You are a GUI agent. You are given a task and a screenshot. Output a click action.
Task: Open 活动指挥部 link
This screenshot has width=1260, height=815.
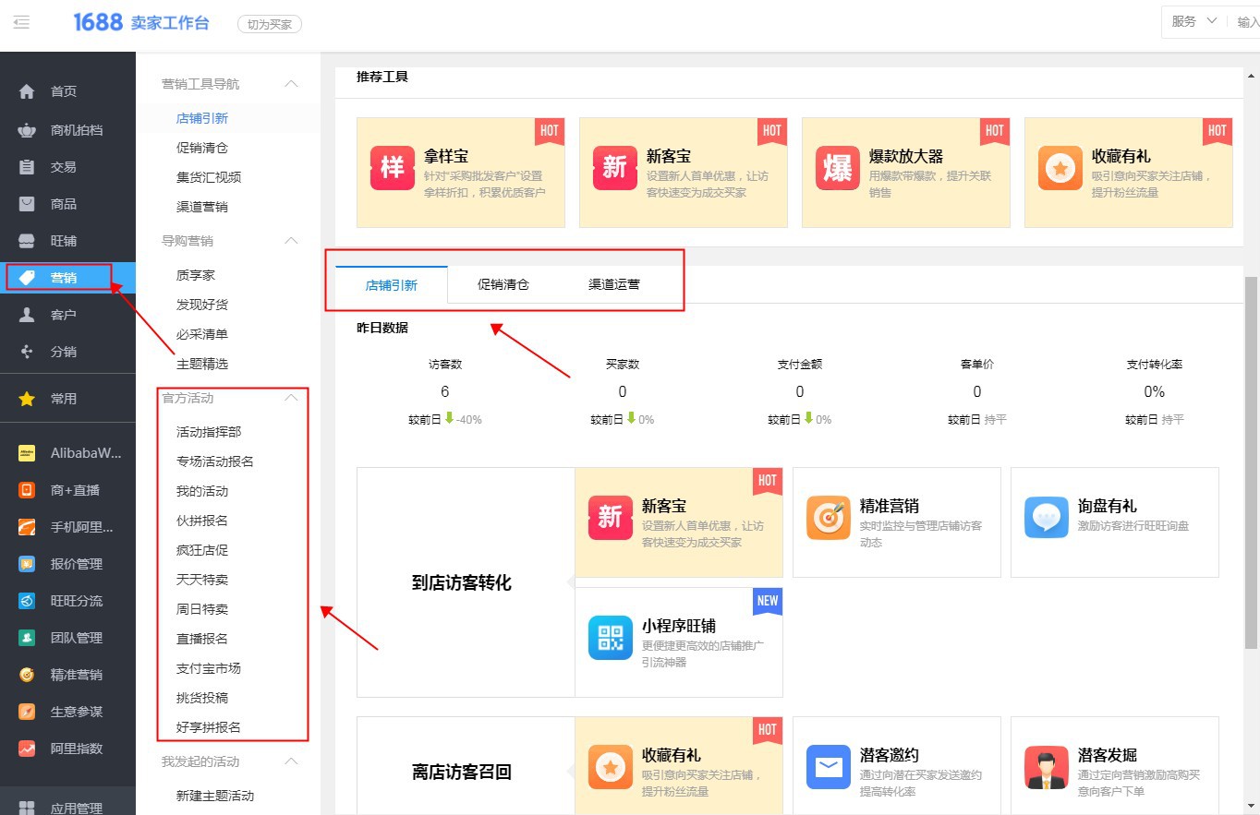[209, 432]
